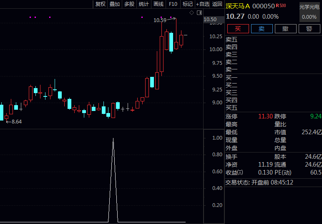
Task: Click the 标记 mark button
Action: point(188,4)
